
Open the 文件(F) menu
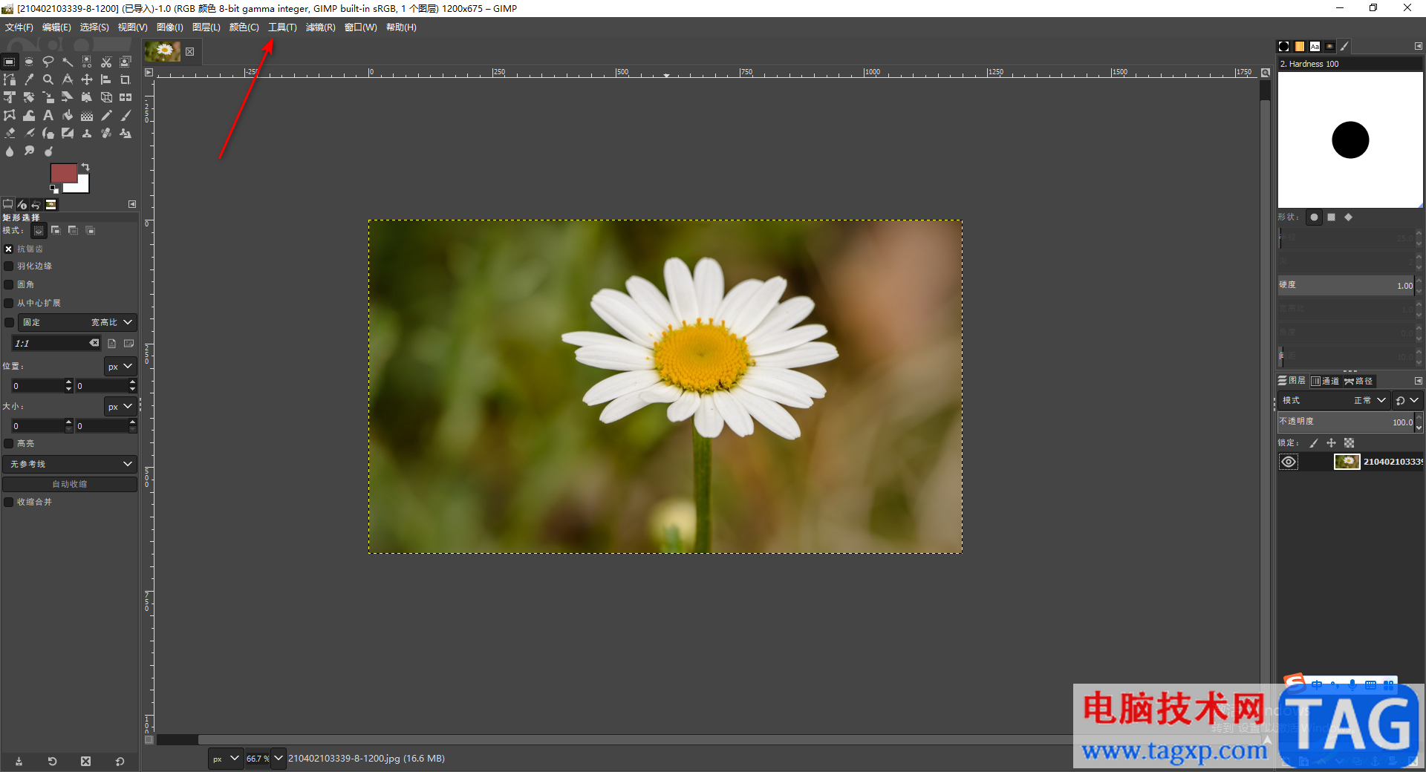tap(19, 27)
